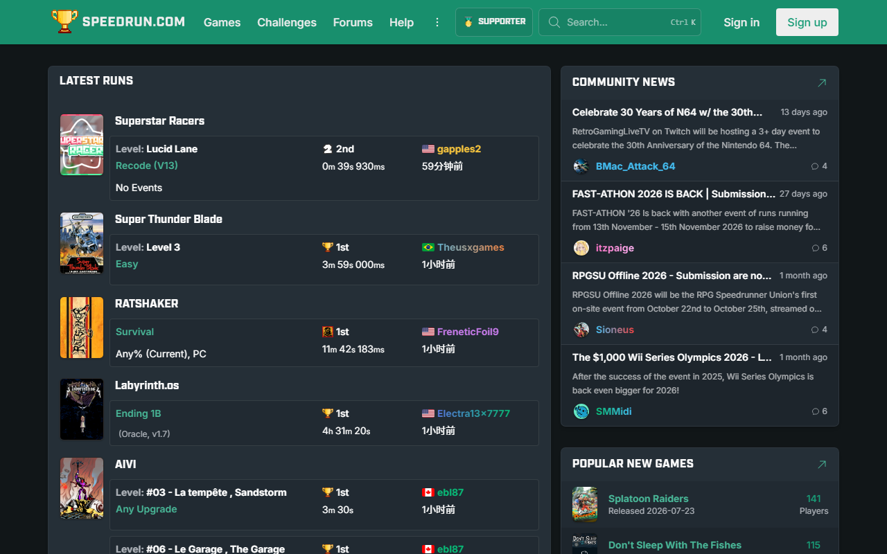The height and width of the screenshot is (554, 887).
Task: Open RATSHAKER cover thumbnail
Action: pyautogui.click(x=82, y=328)
